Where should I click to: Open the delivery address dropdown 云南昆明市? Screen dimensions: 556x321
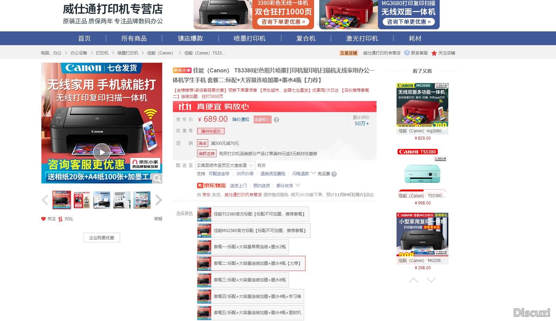pos(225,165)
